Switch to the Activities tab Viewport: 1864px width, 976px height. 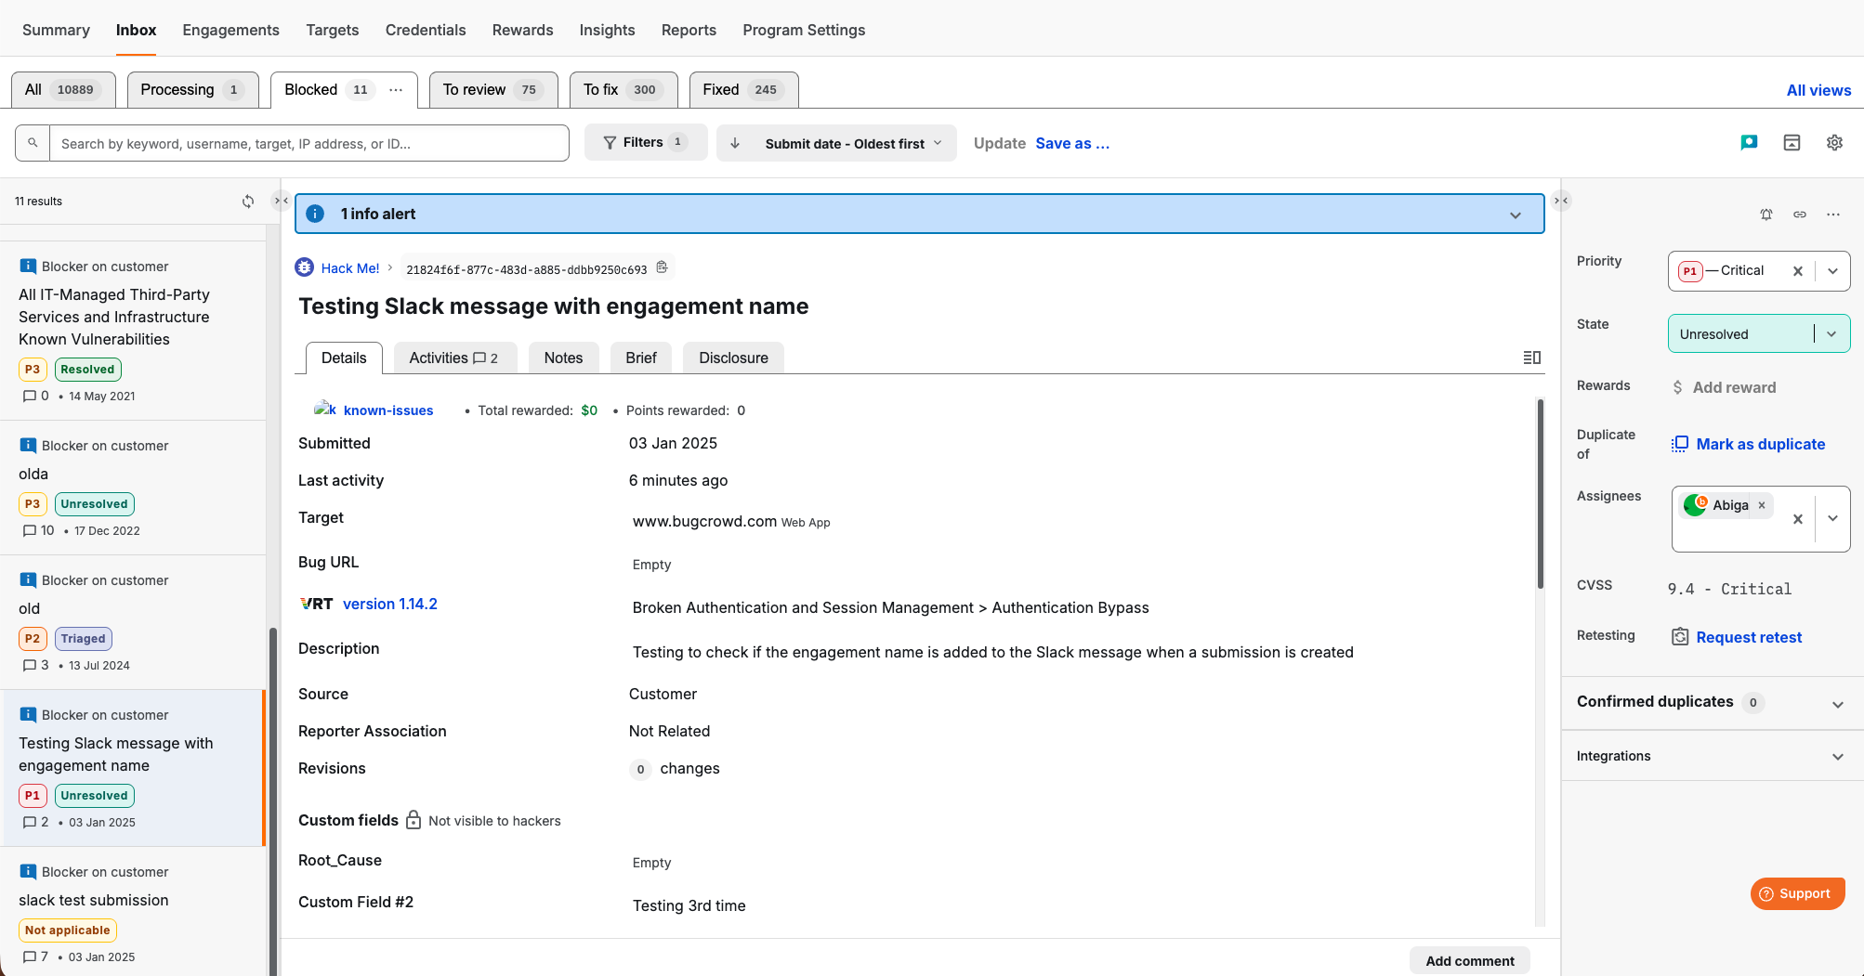pos(453,358)
